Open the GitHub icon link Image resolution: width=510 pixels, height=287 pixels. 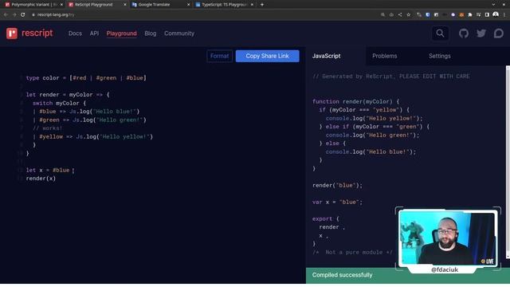tap(464, 33)
